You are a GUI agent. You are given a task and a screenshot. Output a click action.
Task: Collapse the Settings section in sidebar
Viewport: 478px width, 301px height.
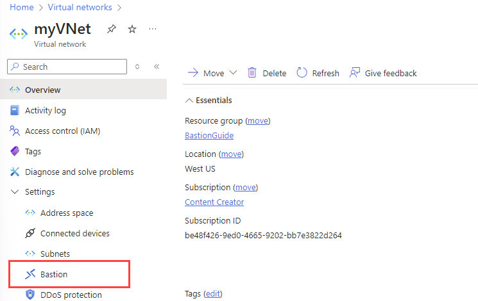15,192
